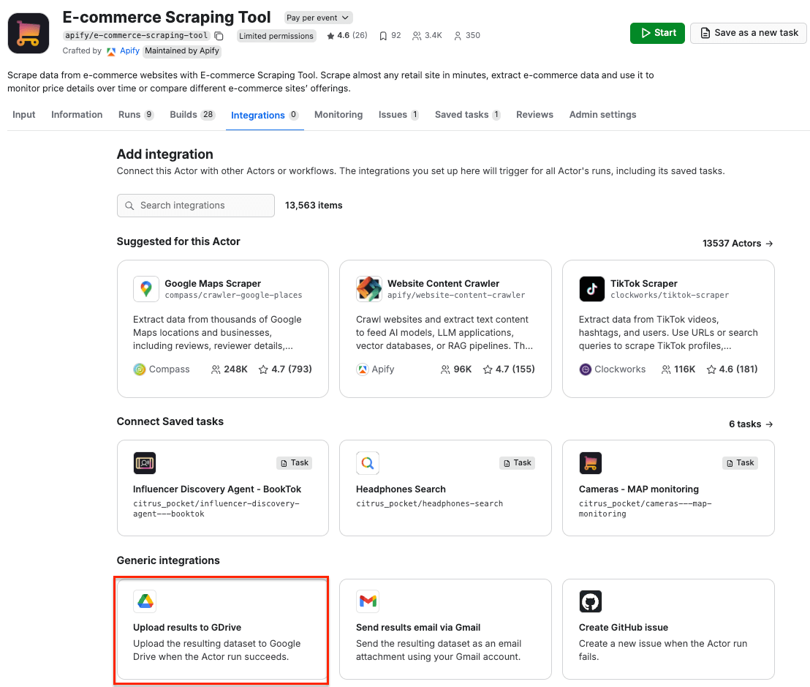Click the bookmark icon showing 92

tap(383, 34)
